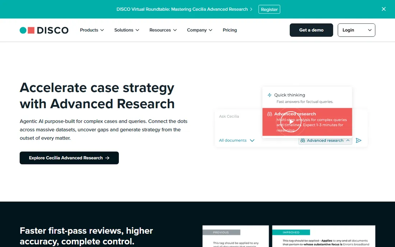395x247 pixels.
Task: Click the IMPROVED tag description card
Action: (x=324, y=236)
